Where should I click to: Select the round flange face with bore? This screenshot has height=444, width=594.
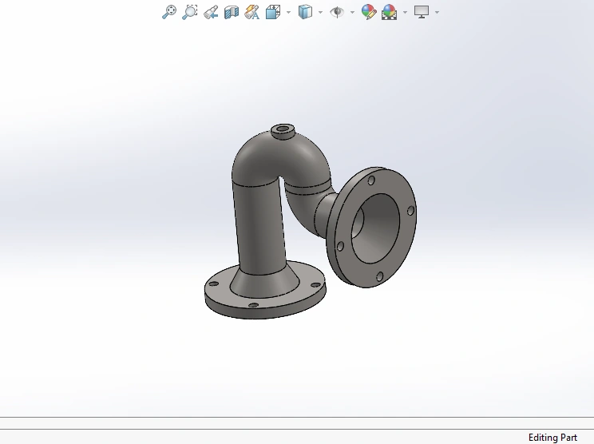click(406, 243)
